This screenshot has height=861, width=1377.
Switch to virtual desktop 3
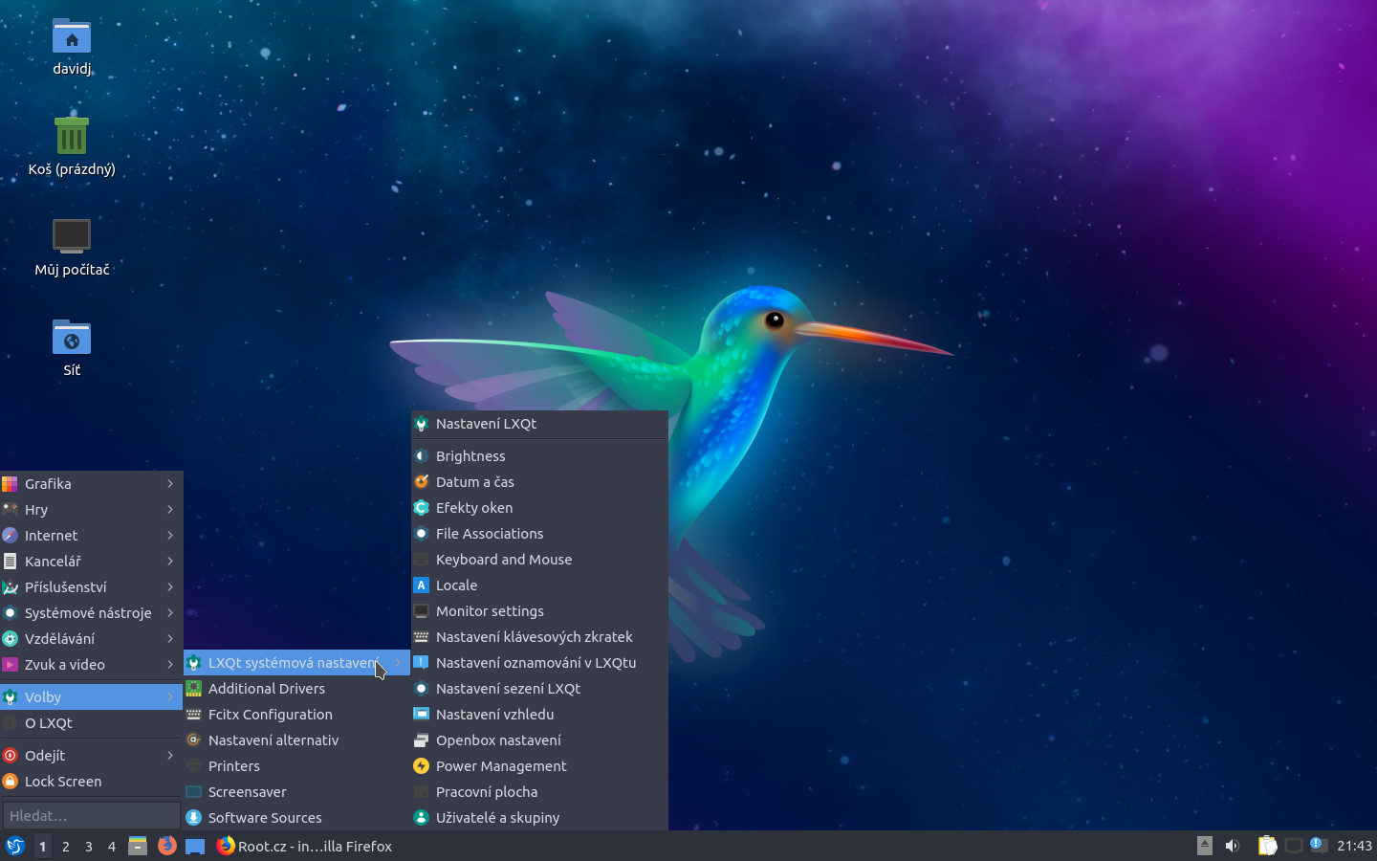click(x=88, y=847)
